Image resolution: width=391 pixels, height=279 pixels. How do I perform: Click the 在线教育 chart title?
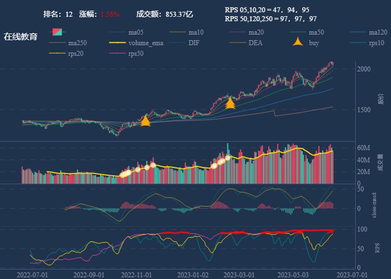(x=21, y=37)
